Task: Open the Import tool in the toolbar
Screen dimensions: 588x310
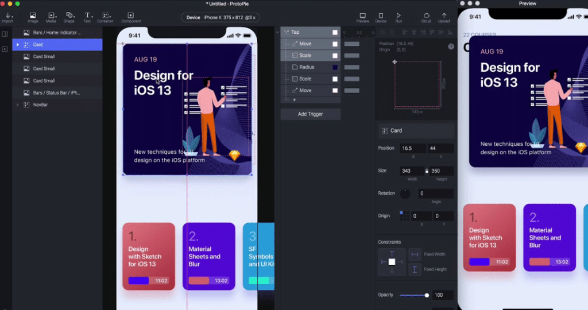Action: (x=7, y=17)
